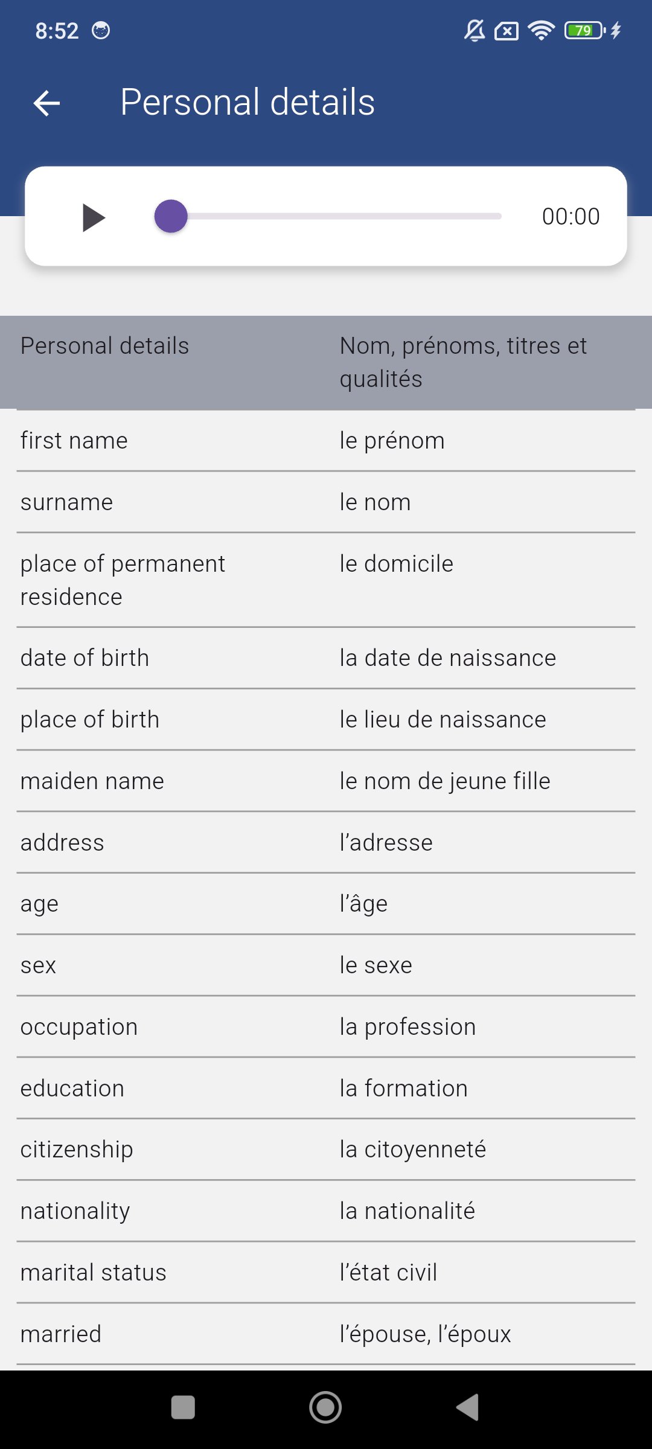Tap the Android back triangle button

(468, 1407)
